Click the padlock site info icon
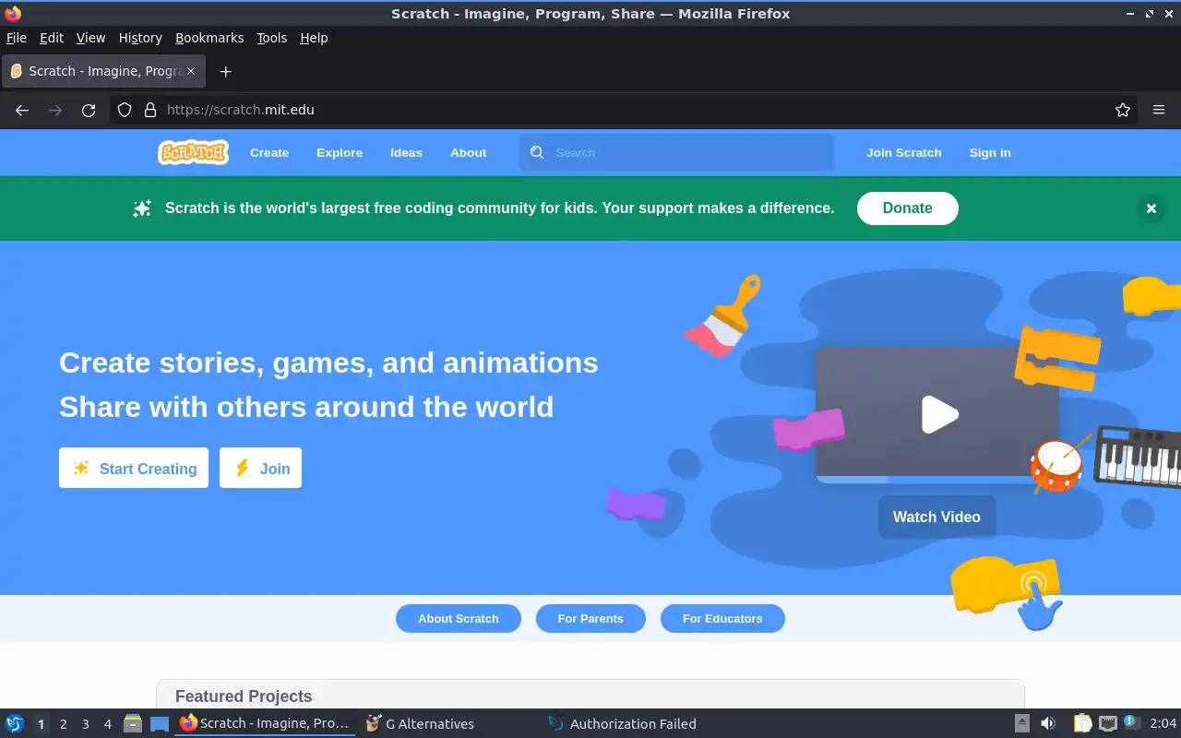The width and height of the screenshot is (1181, 738). 150,110
